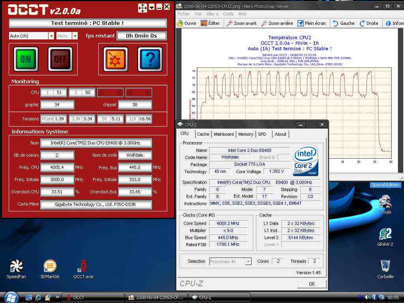Click CPU-Z taskbar button

tap(219, 297)
